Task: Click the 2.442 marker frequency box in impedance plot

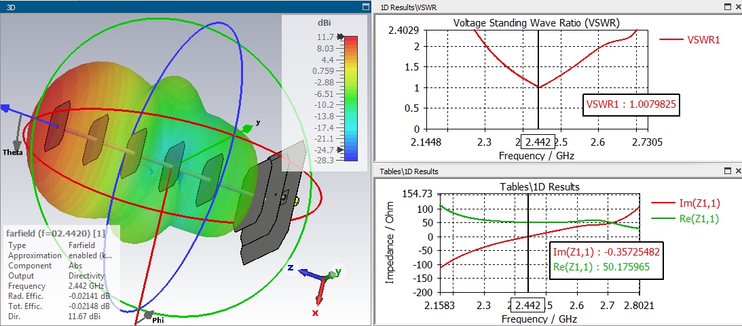Action: [528, 305]
